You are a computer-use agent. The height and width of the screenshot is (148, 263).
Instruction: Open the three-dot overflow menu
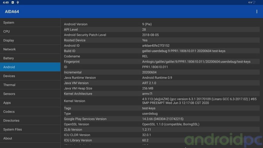click(257, 11)
